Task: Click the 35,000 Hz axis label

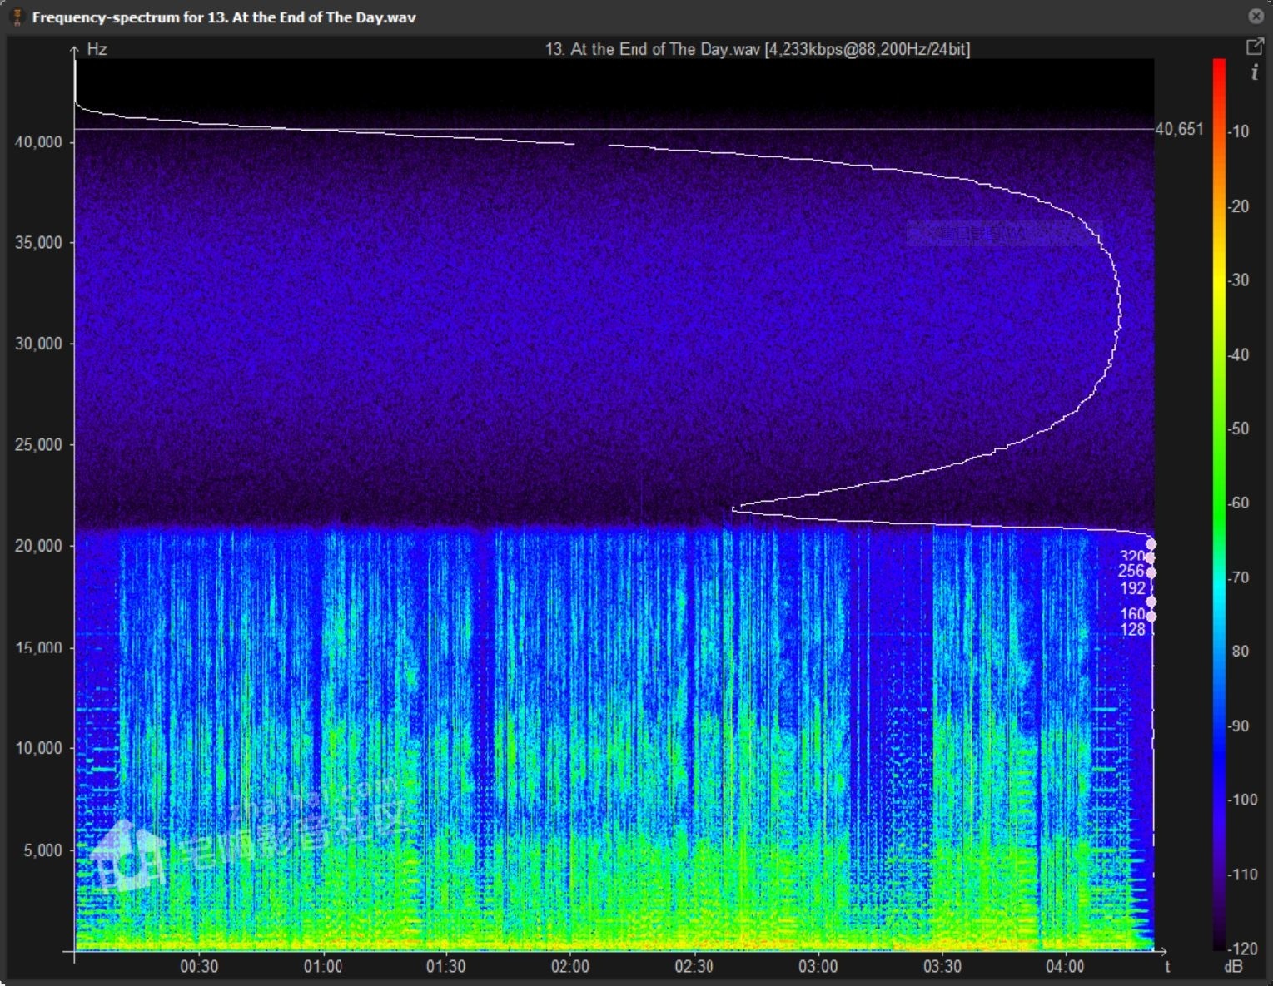Action: pyautogui.click(x=39, y=243)
